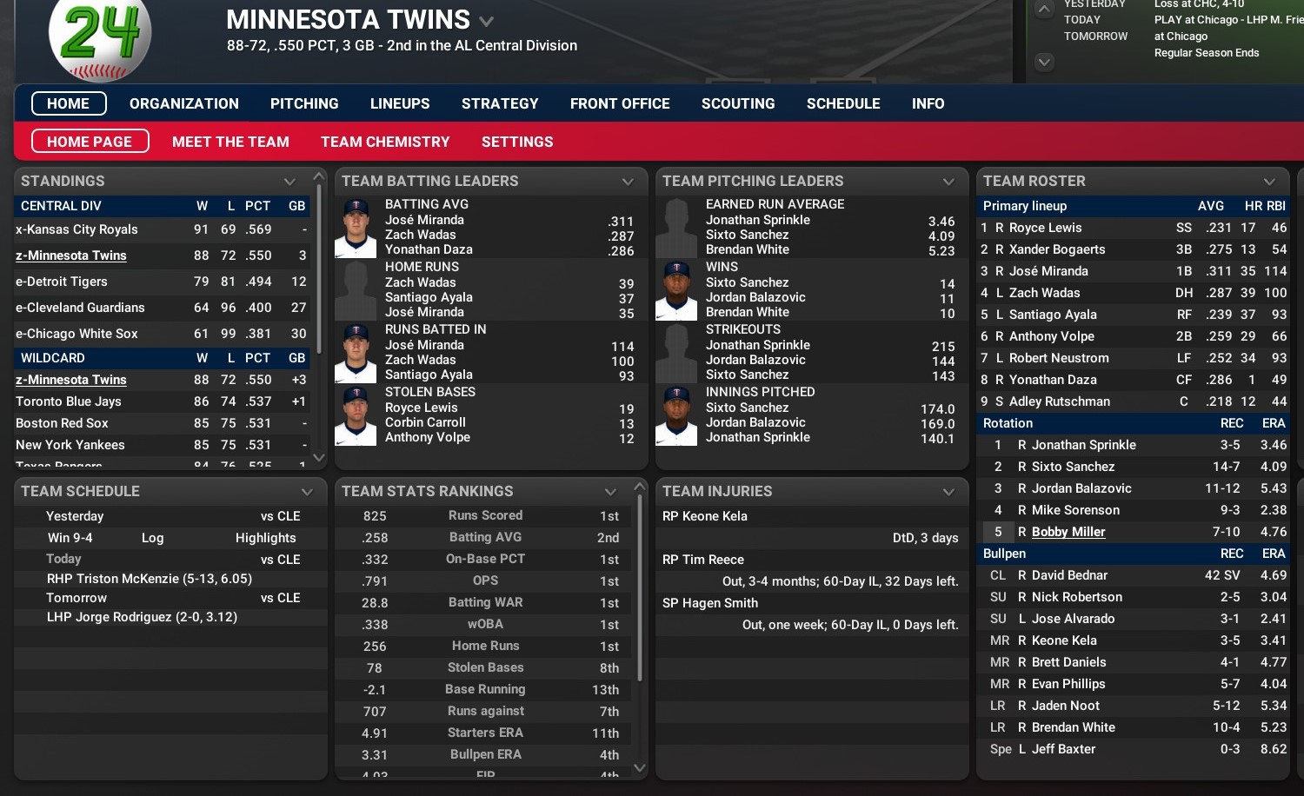
Task: Click the batting average leader player photo
Action: point(356,228)
